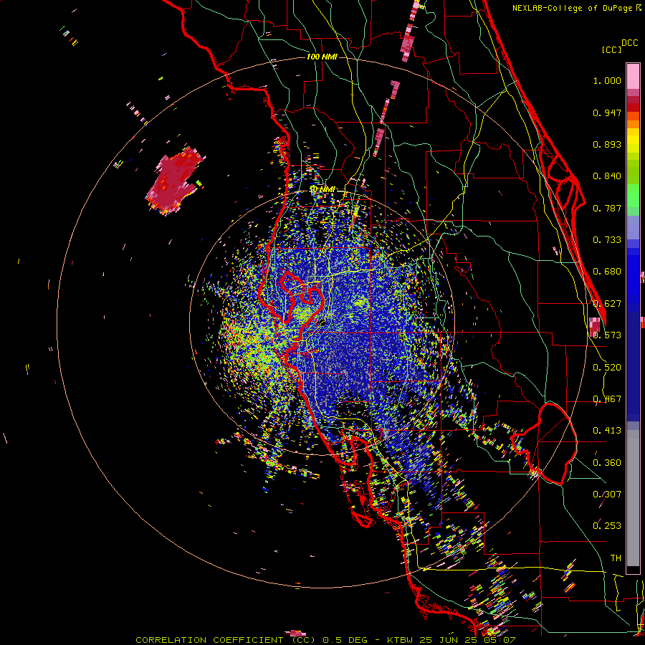Select the 0.520 scale value
Viewport: 645px width, 645px height.
coord(607,368)
